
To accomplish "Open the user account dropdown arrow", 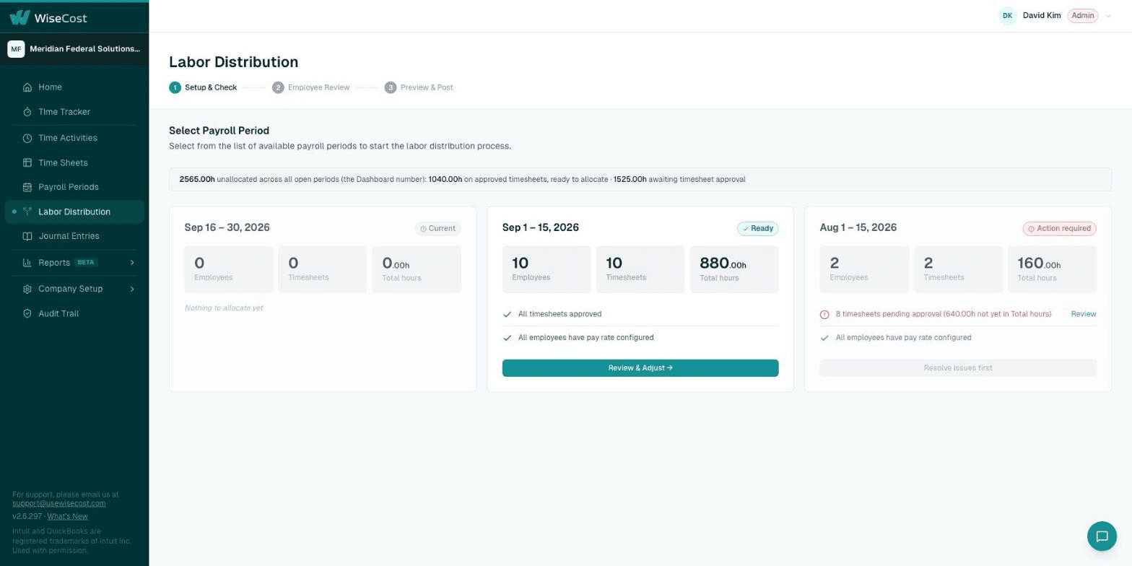I will [1109, 16].
